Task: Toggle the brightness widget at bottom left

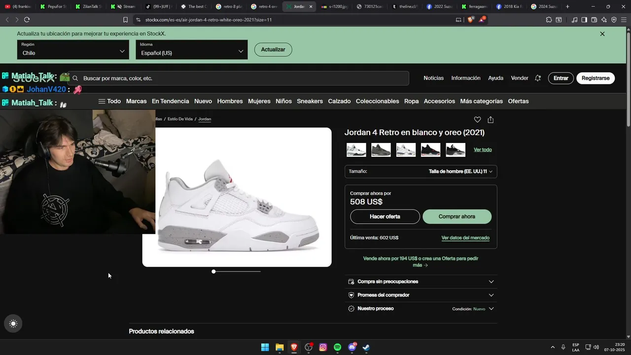Action: point(13,323)
